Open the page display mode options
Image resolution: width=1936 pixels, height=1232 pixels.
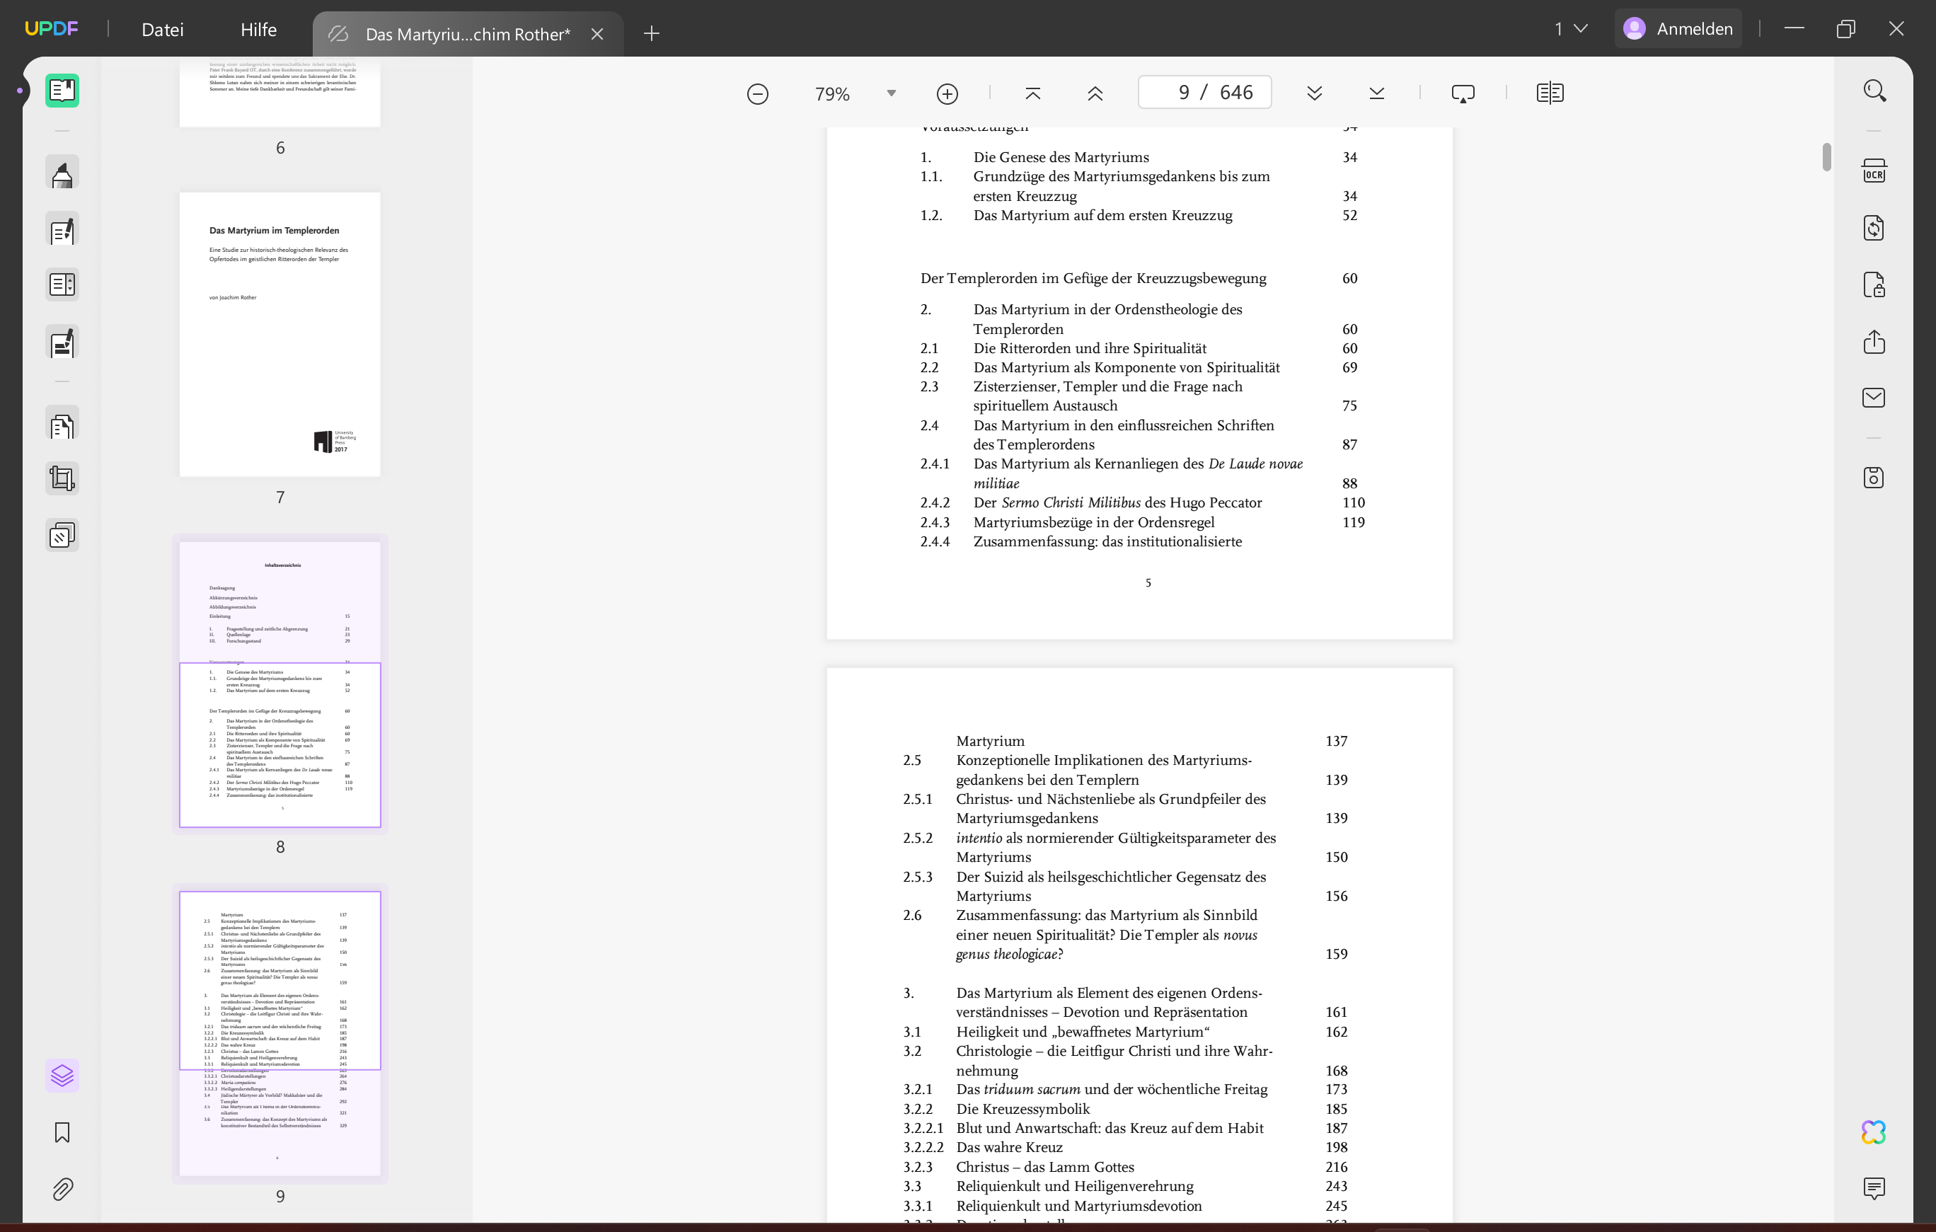pos(1549,93)
